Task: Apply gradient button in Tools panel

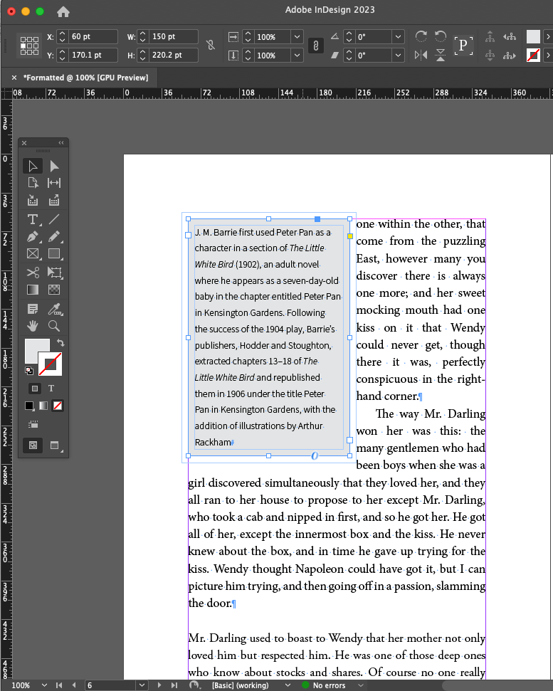Action: [x=43, y=406]
